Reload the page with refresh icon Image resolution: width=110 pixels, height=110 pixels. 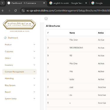pyautogui.click(x=16, y=11)
